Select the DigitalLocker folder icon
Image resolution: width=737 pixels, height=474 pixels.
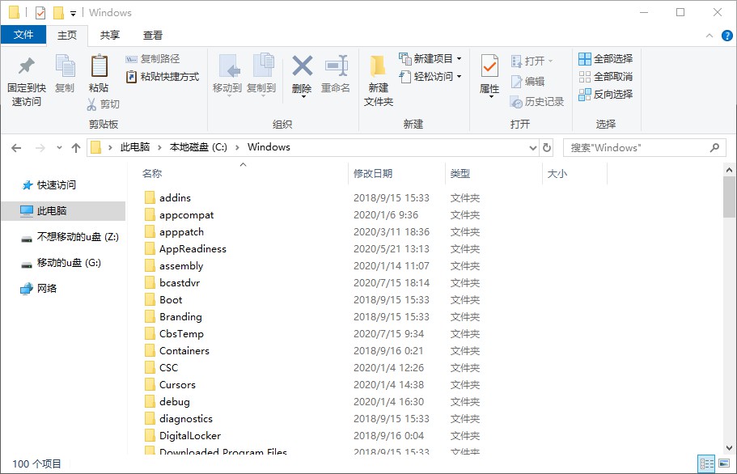[x=150, y=435]
